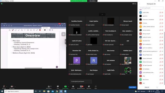Click the green Share Screen button
The width and height of the screenshot is (165, 93).
[x=65, y=87]
